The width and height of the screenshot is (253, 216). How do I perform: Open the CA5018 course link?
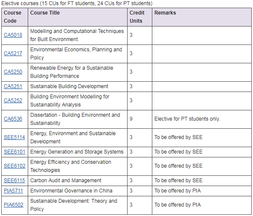13,35
